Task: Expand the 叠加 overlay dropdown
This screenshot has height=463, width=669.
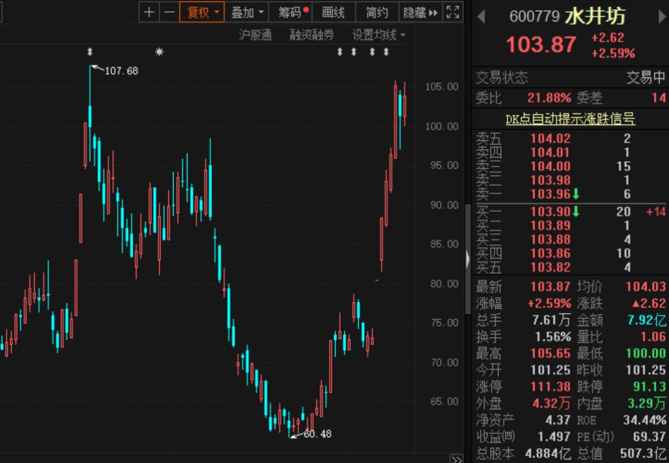Action: click(x=247, y=12)
